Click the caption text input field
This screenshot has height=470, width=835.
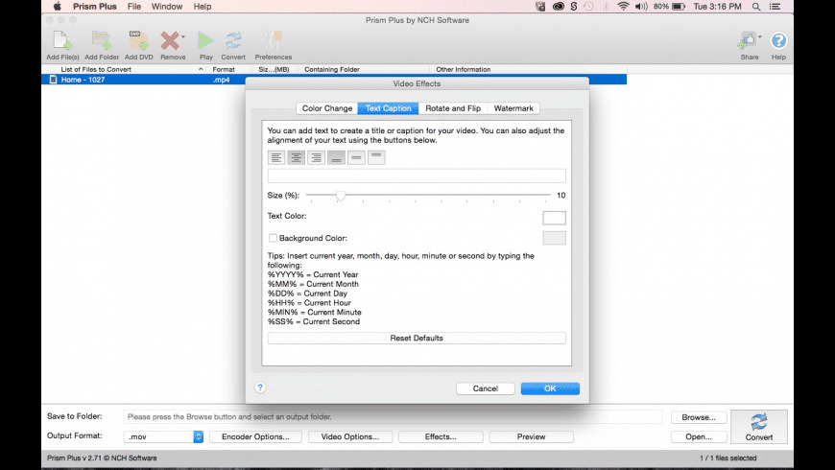click(x=417, y=176)
